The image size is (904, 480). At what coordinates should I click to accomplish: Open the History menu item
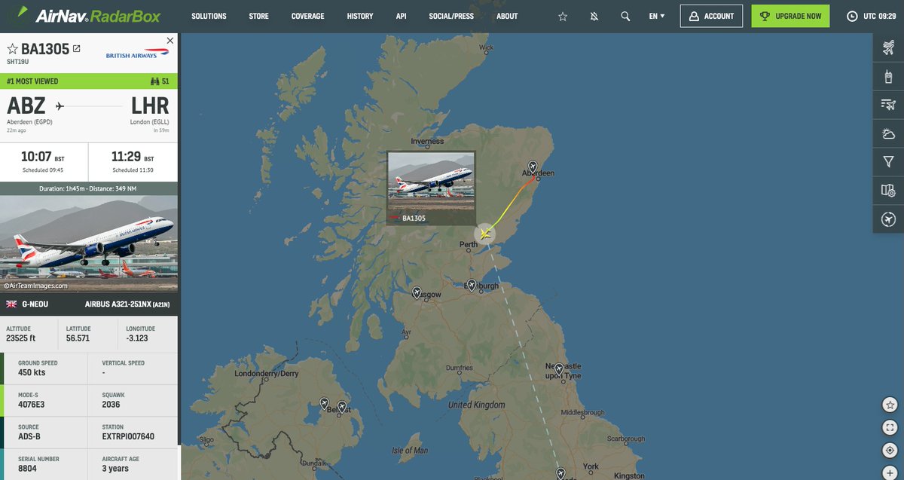point(360,16)
